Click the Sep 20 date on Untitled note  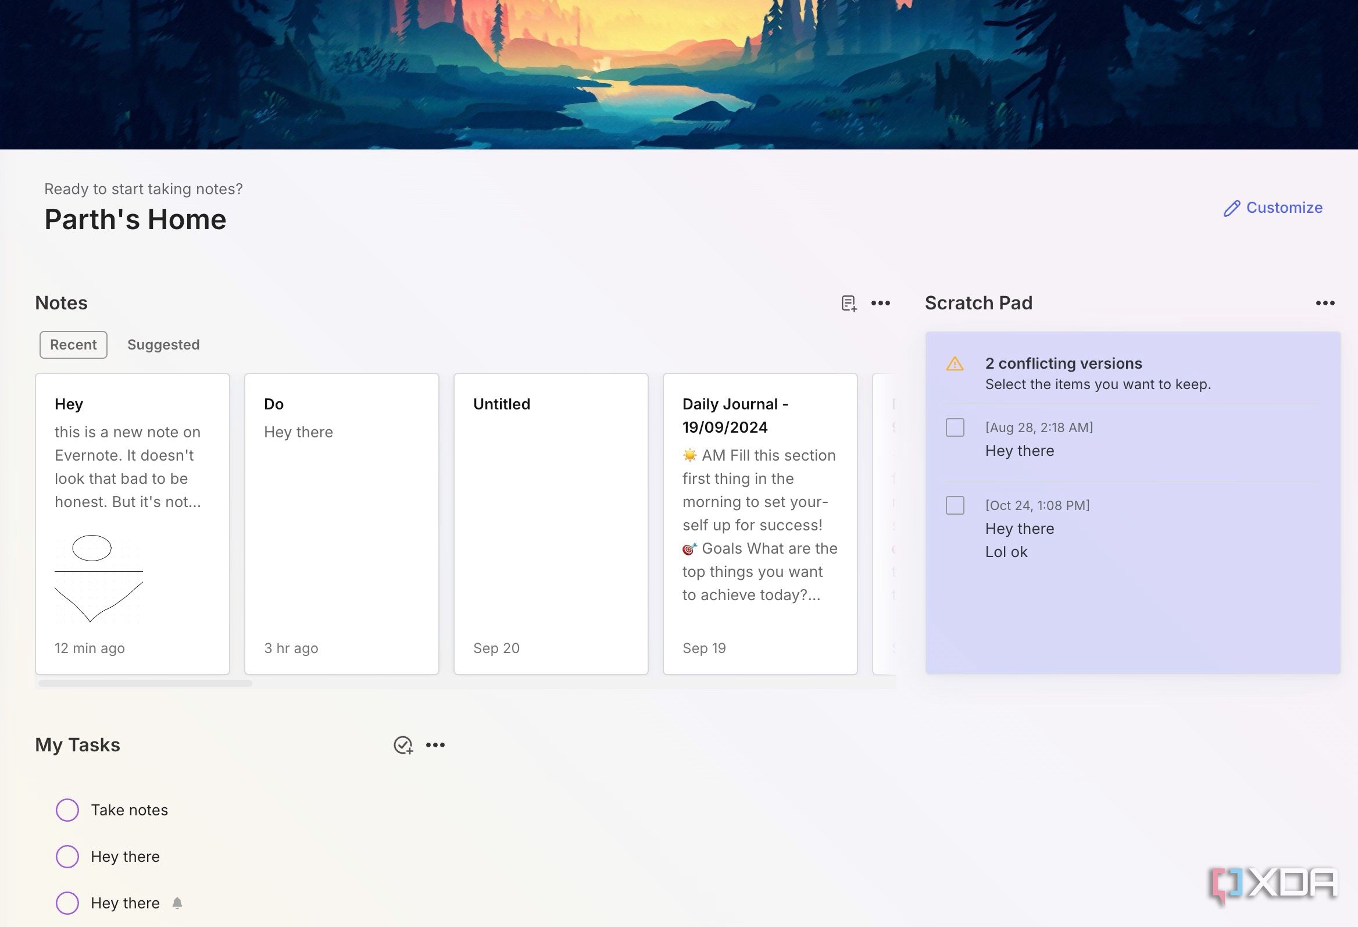pos(496,648)
